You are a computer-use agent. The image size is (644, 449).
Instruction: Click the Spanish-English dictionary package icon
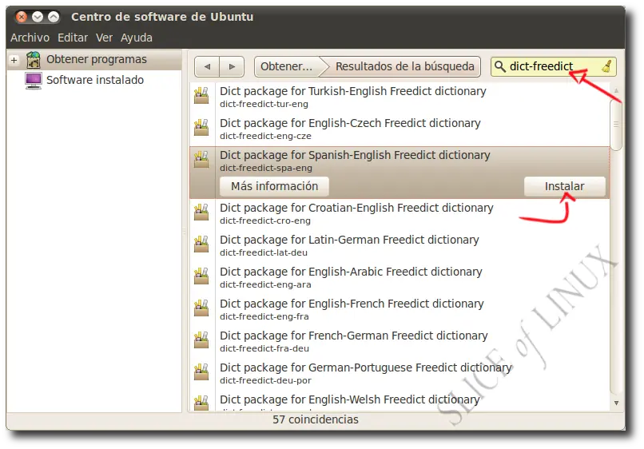pos(201,160)
